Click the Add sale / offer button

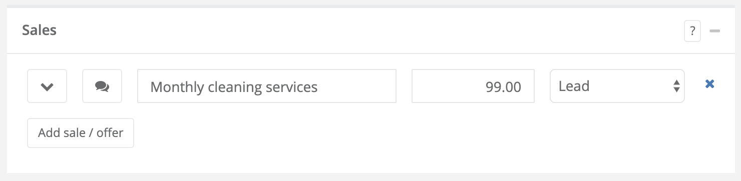click(81, 133)
